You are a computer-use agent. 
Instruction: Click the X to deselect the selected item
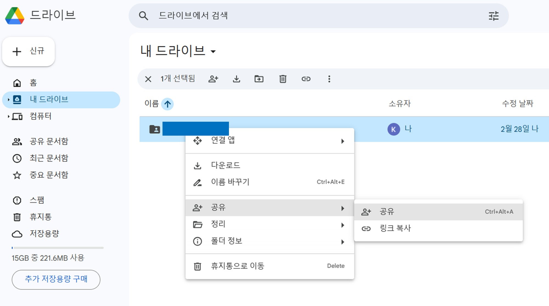[148, 79]
